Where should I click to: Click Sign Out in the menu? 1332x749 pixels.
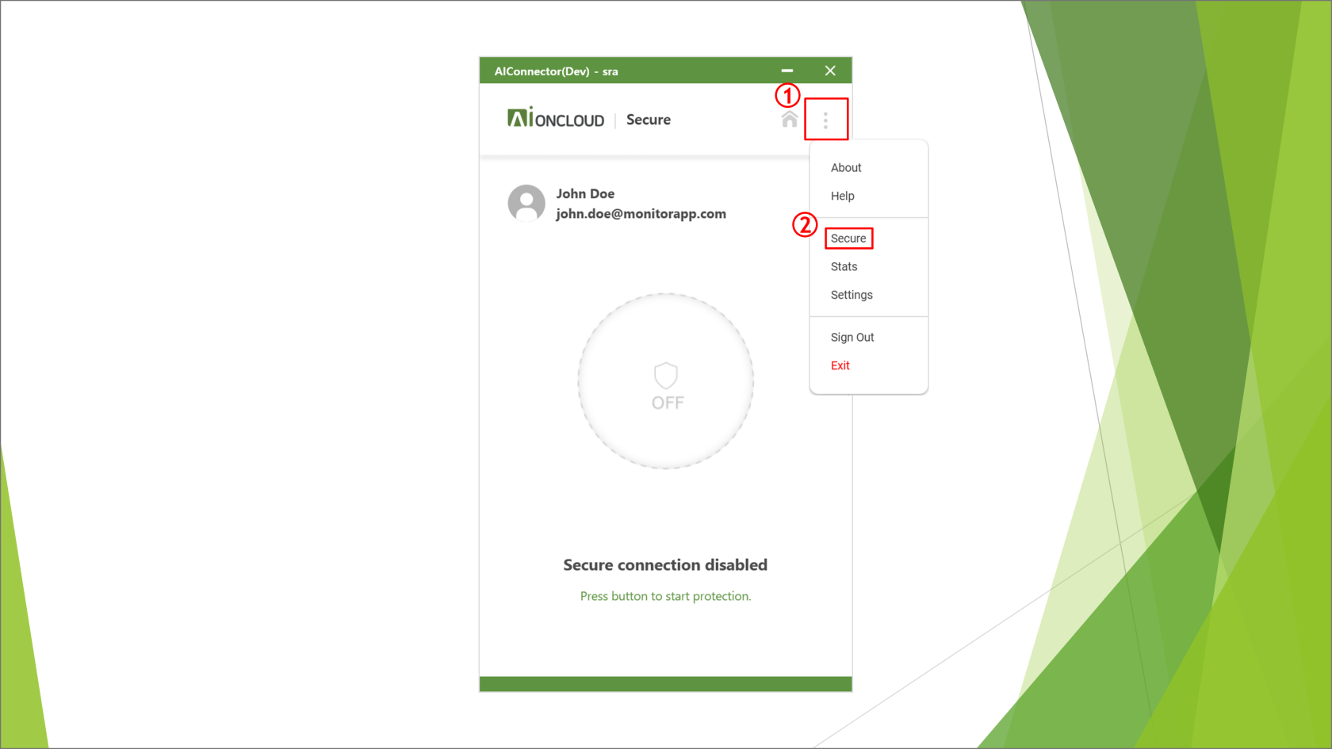(x=852, y=338)
